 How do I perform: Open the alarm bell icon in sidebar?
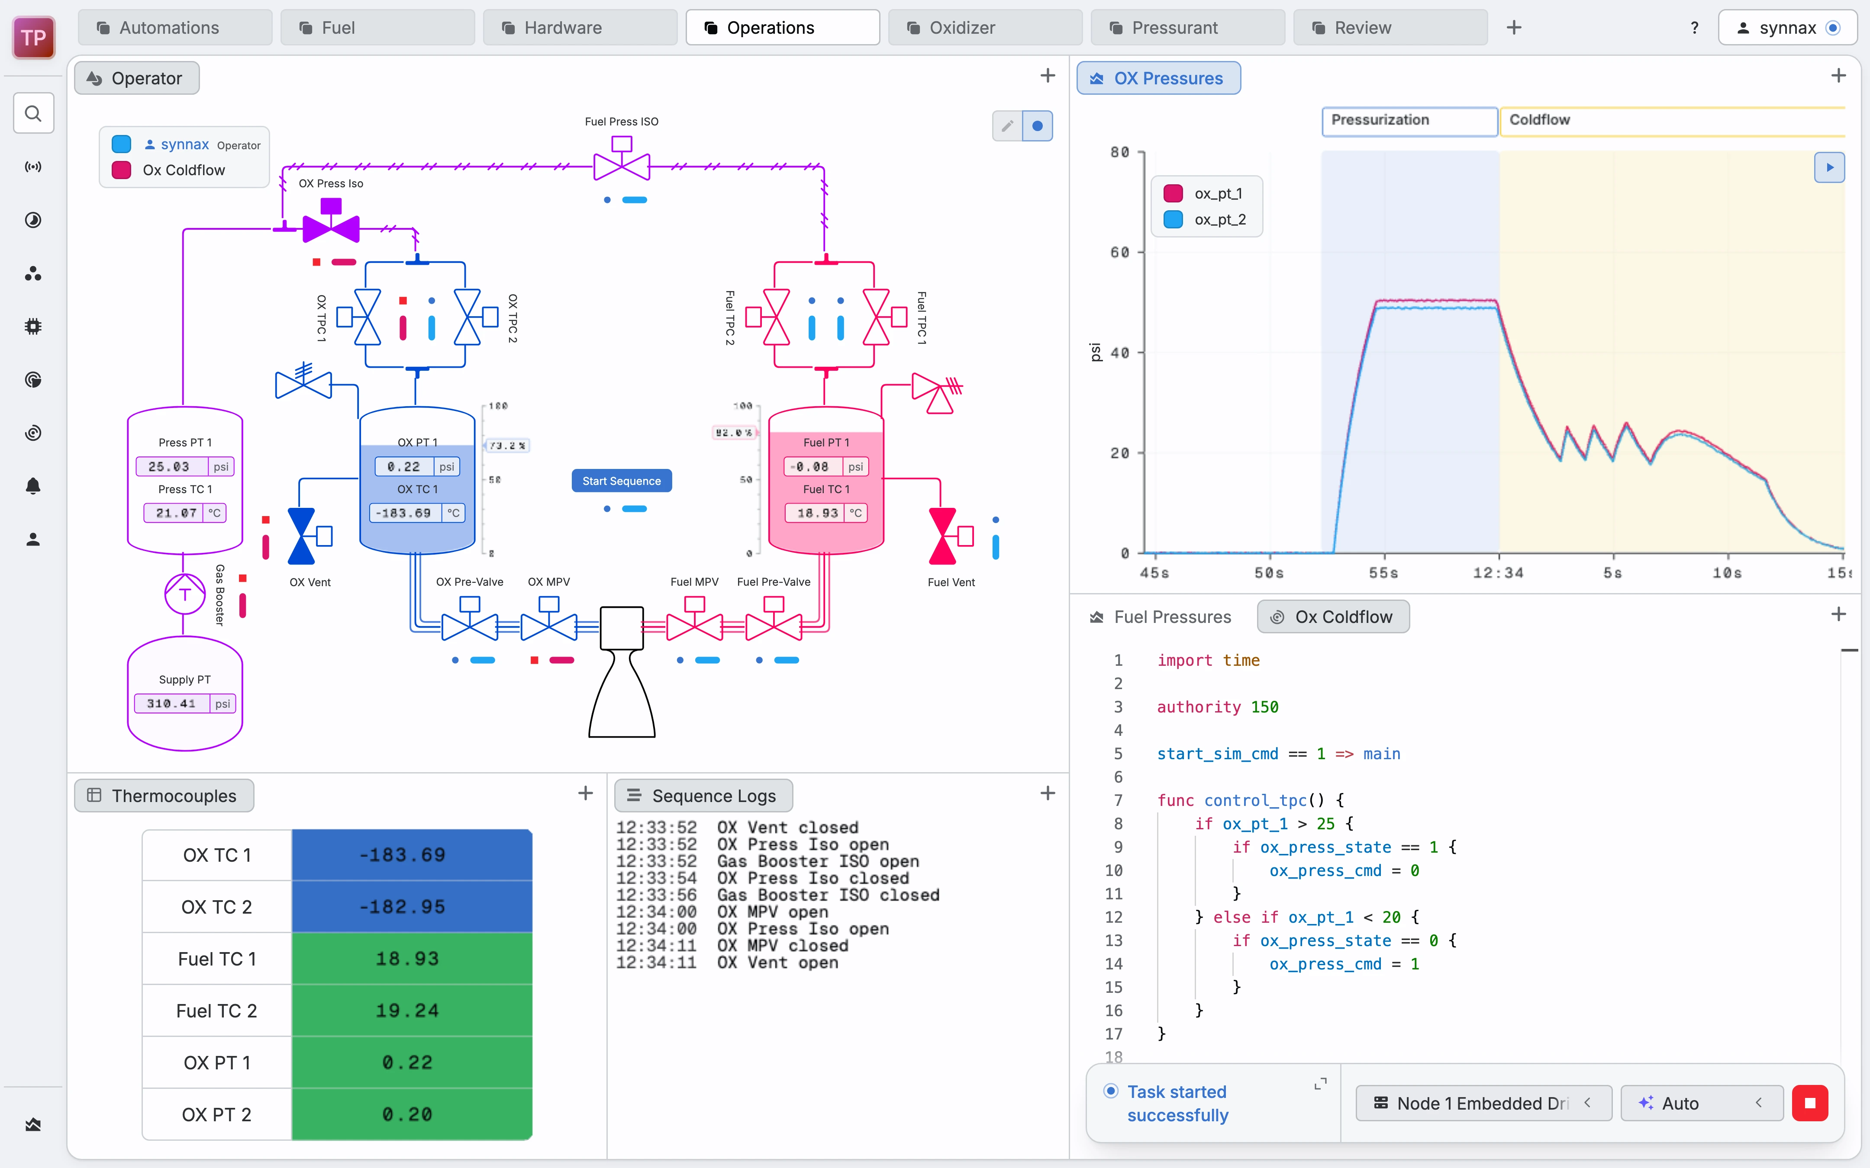click(x=33, y=486)
